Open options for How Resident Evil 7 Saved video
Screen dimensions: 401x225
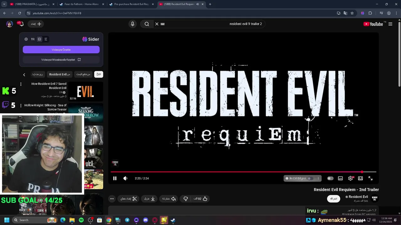(21, 84)
